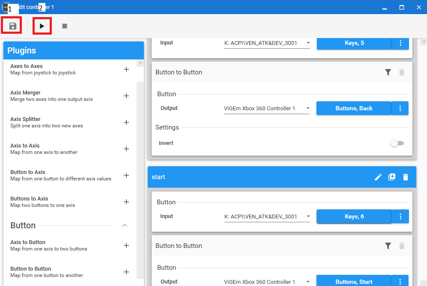Add the Axis to Button plugin

point(126,245)
